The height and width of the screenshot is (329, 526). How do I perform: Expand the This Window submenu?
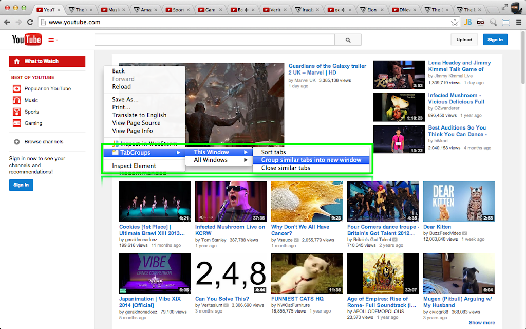click(x=219, y=152)
